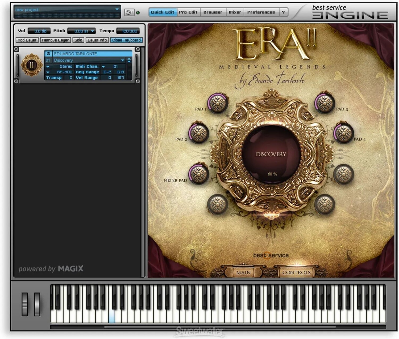The image size is (399, 339).
Task: Open the Mixer tab
Action: coord(235,12)
